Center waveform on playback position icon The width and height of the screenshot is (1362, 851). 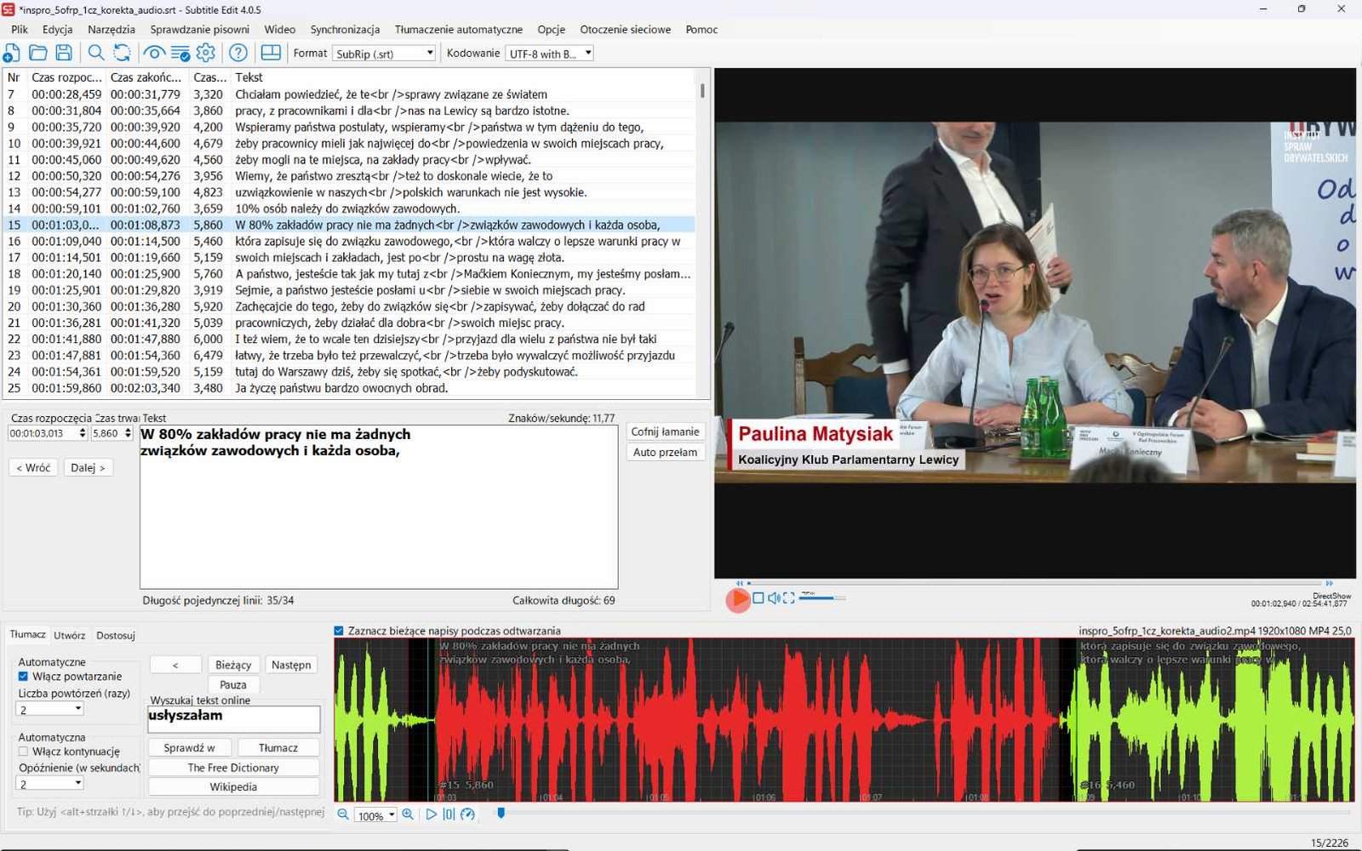[x=449, y=814]
